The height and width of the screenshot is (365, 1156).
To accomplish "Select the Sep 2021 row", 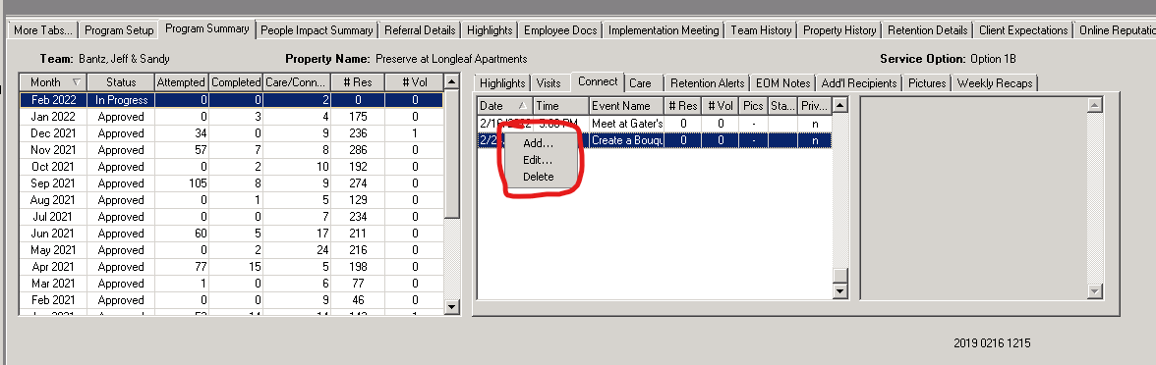I will (x=232, y=183).
